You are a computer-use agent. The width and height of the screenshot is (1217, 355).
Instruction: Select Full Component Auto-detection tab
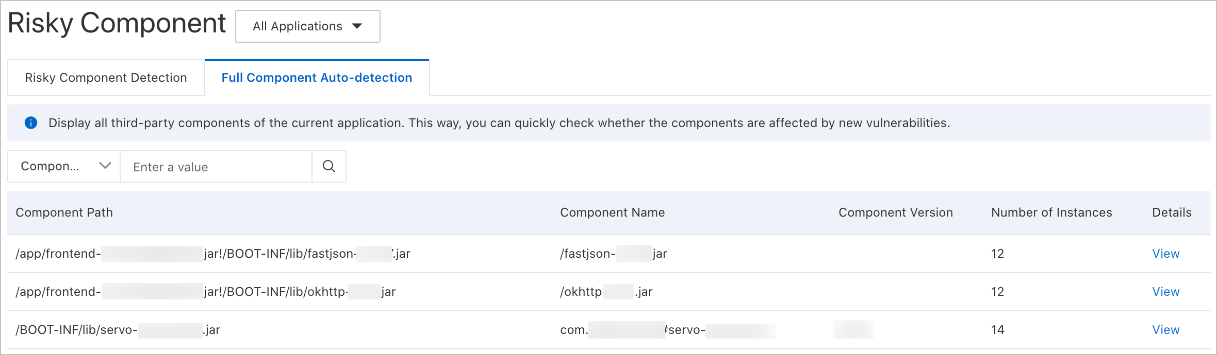[x=317, y=78]
